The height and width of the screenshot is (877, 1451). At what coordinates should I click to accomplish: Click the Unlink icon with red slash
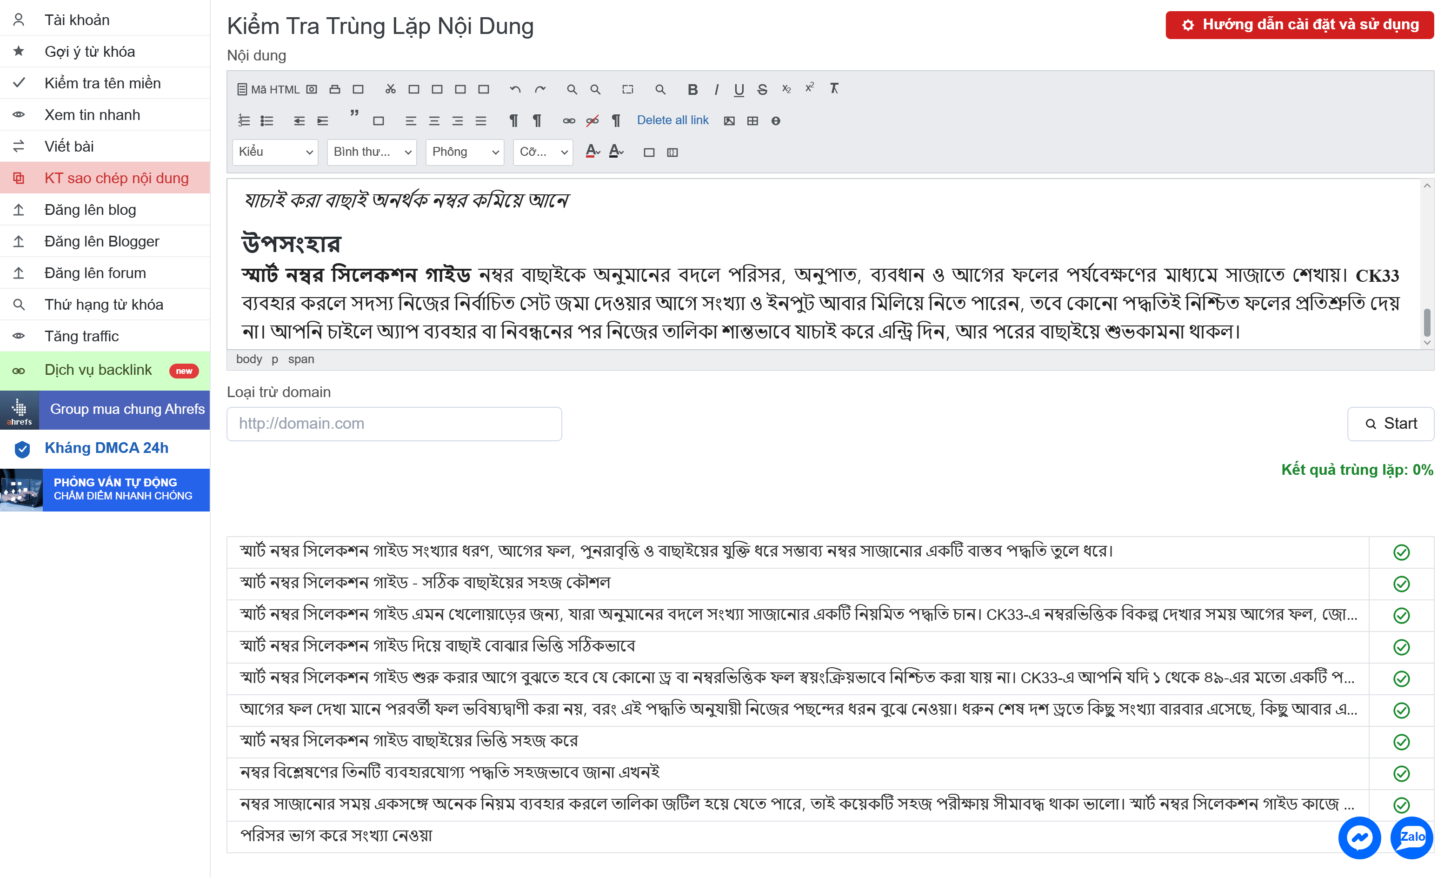click(592, 121)
